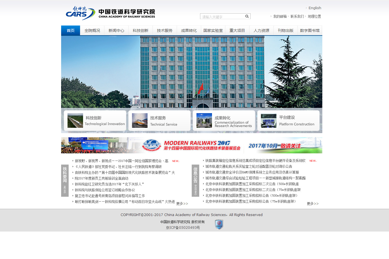The width and height of the screenshot is (389, 259).
Task: Click 2017年10月 敬请关注 banner text
Action: [275, 146]
